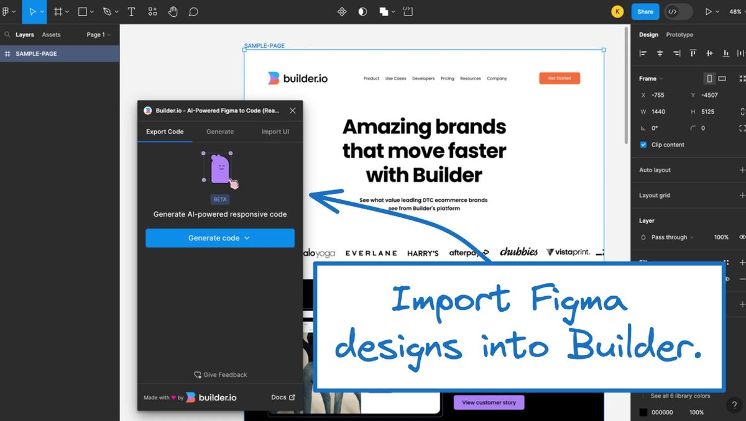The width and height of the screenshot is (746, 421).
Task: Toggle layer visibility with the eye icon
Action: pyautogui.click(x=742, y=237)
